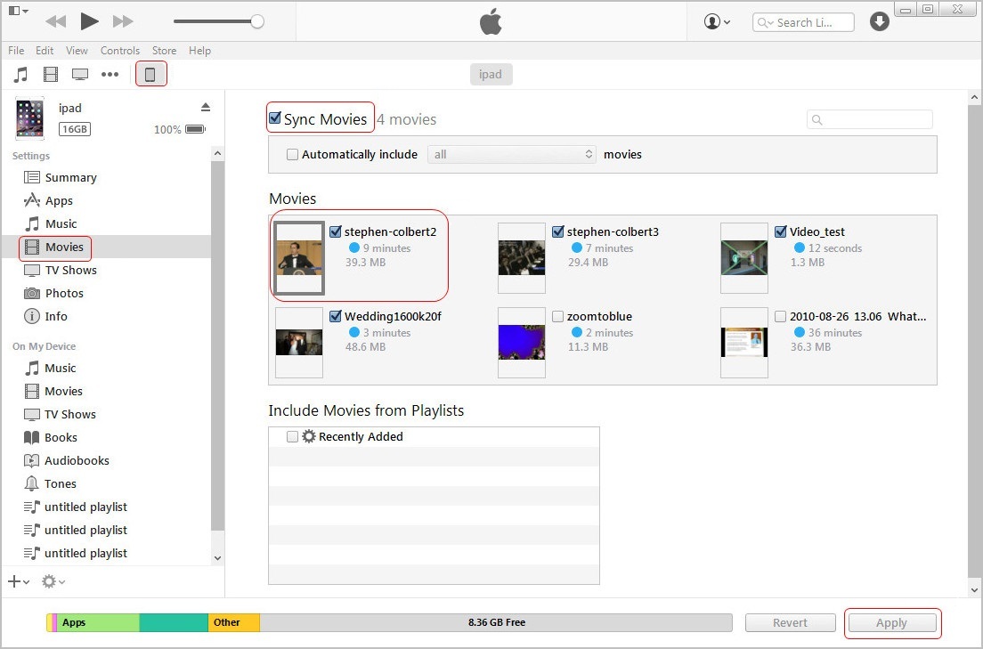The height and width of the screenshot is (649, 983).
Task: Click the Apply button
Action: click(x=891, y=623)
